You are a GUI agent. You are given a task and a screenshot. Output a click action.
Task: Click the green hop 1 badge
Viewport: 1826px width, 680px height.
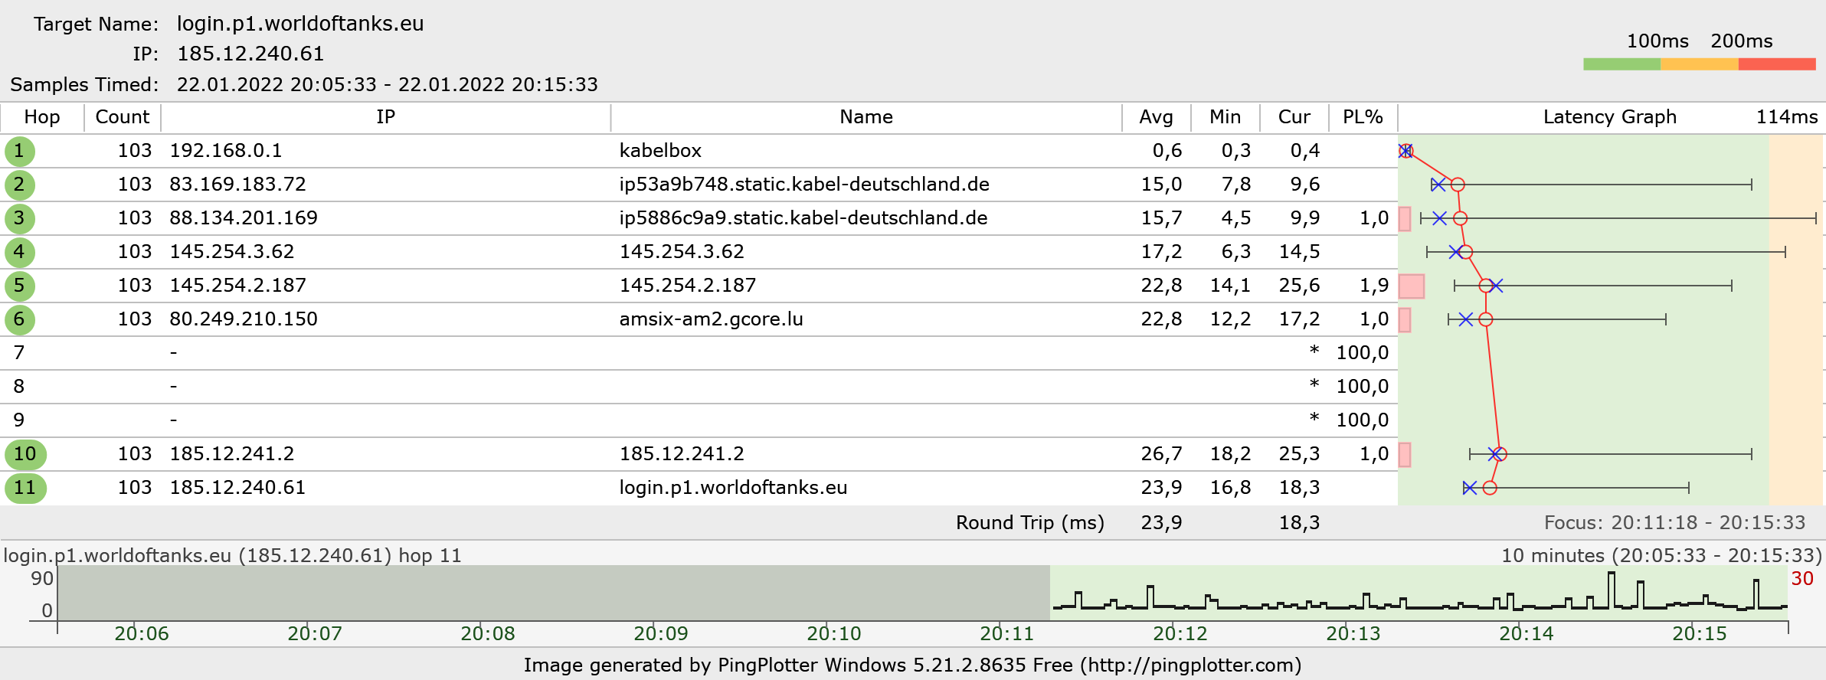pos(19,151)
